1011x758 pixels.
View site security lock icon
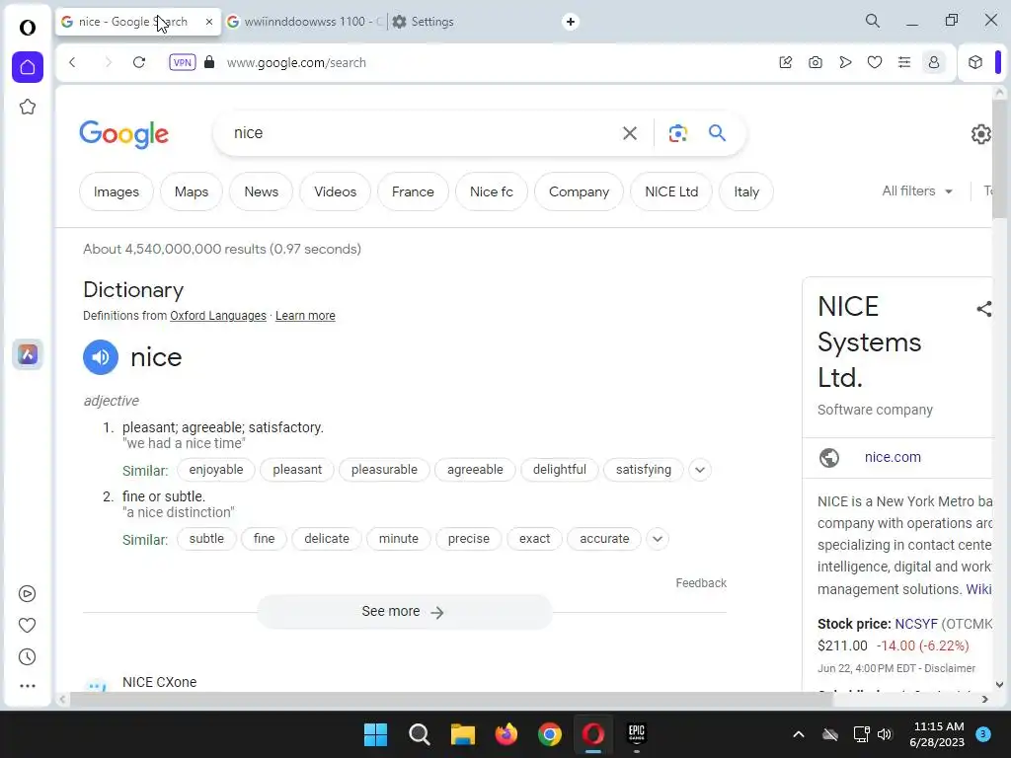tap(209, 62)
